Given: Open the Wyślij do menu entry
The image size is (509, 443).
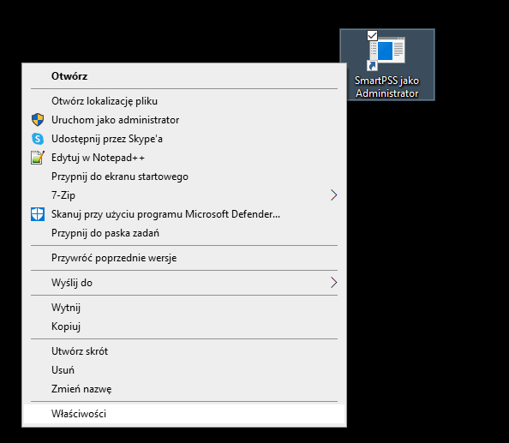Looking at the screenshot, I should coord(184,283).
